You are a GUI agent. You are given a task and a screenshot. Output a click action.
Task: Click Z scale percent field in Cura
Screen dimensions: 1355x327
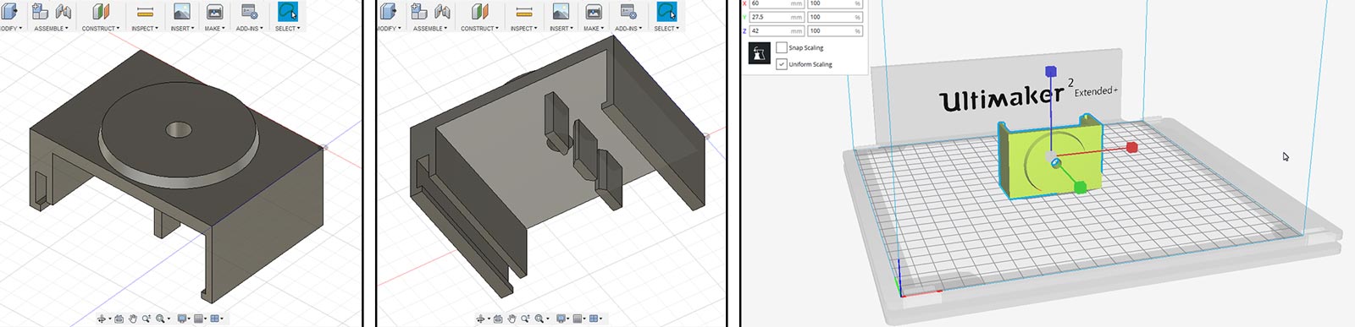pos(835,31)
